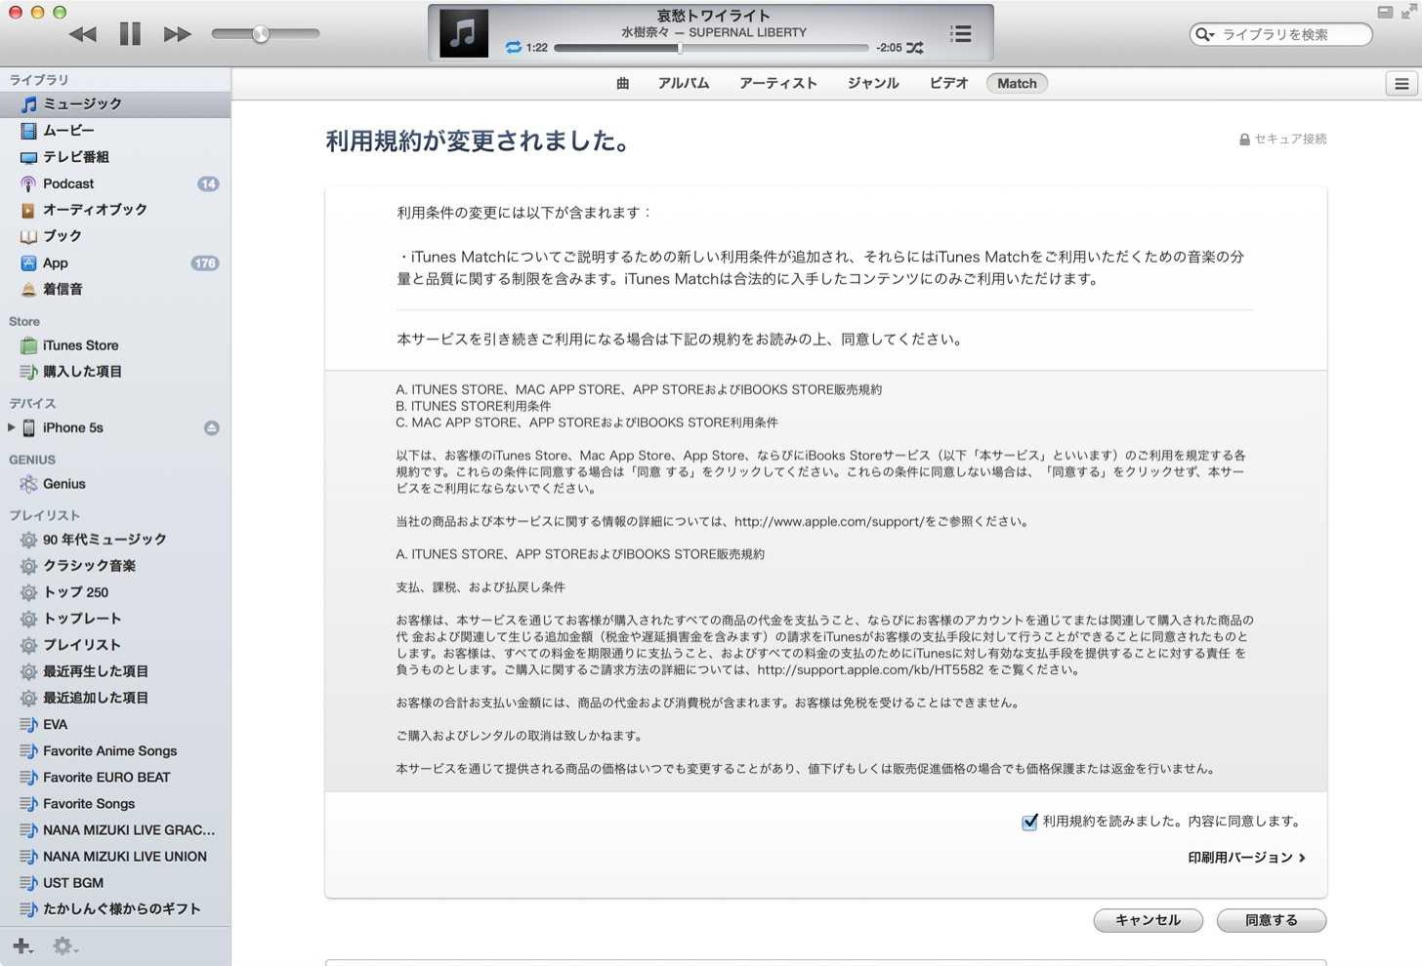Screen dimensions: 1422x966
Task: Select the 曲 tab
Action: [623, 83]
